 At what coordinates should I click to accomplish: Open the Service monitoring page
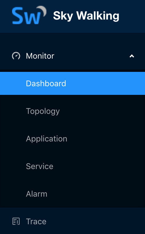click(x=72, y=166)
